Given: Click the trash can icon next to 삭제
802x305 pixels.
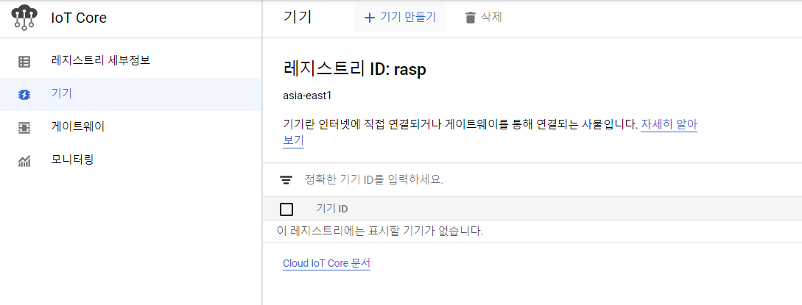Looking at the screenshot, I should tap(470, 18).
